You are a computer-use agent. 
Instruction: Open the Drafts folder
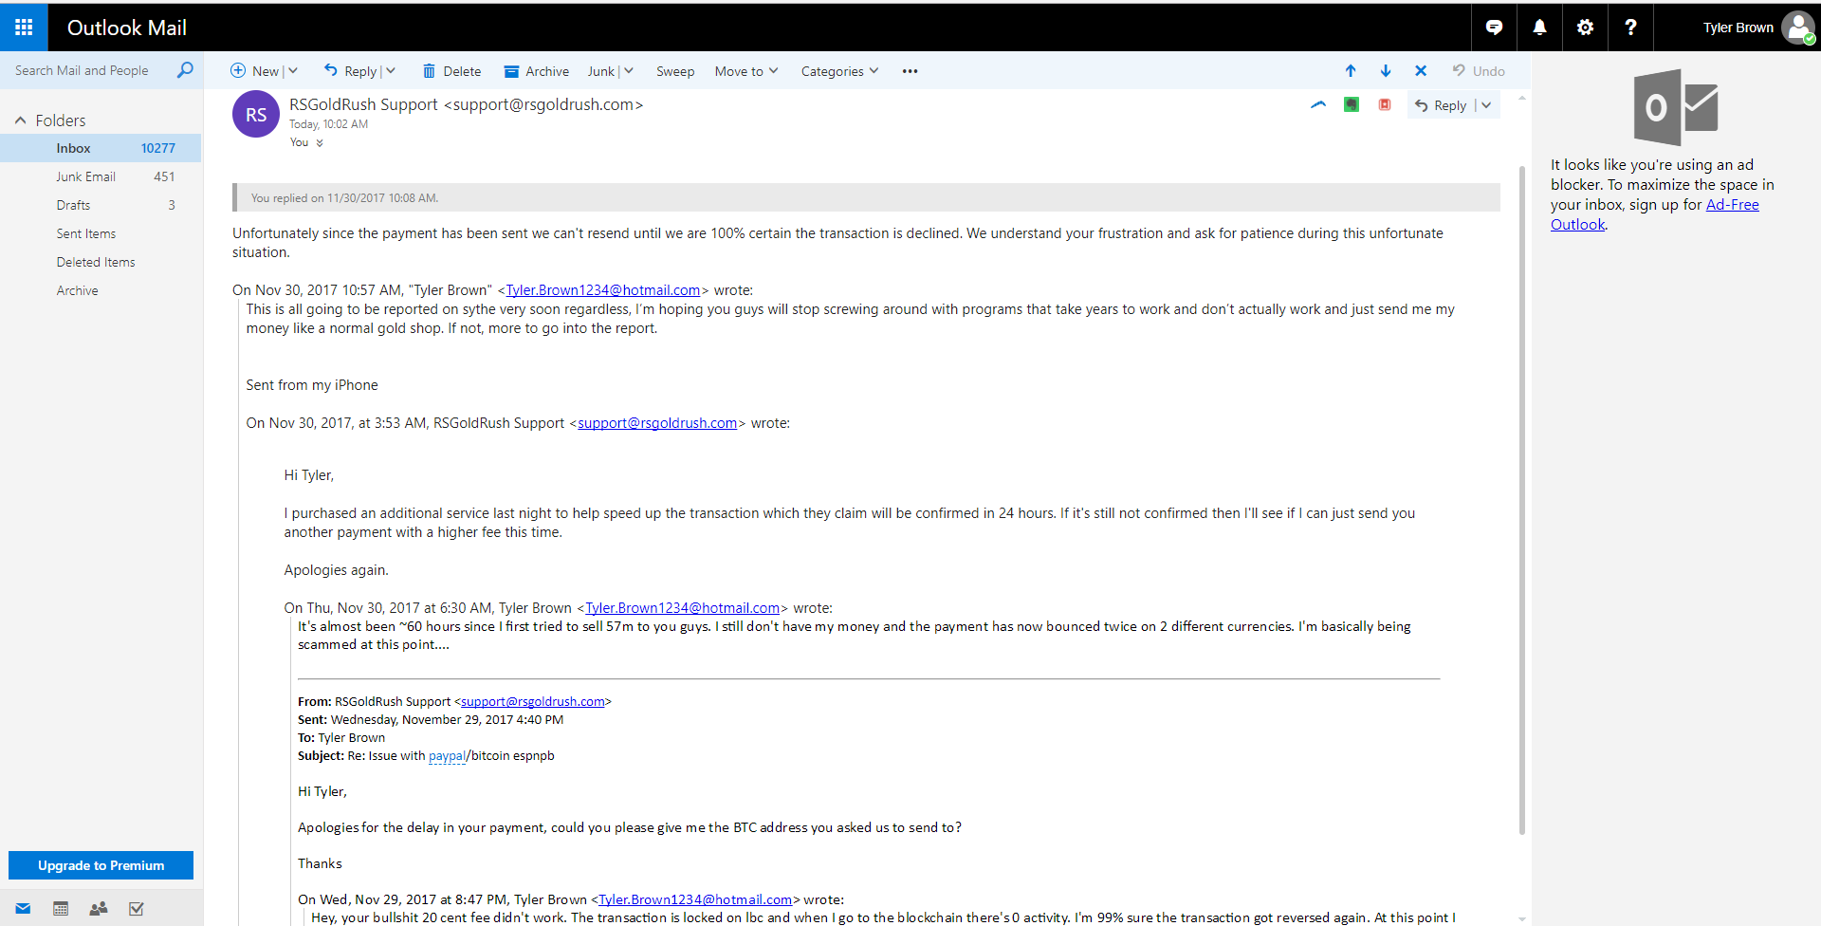pos(101,205)
